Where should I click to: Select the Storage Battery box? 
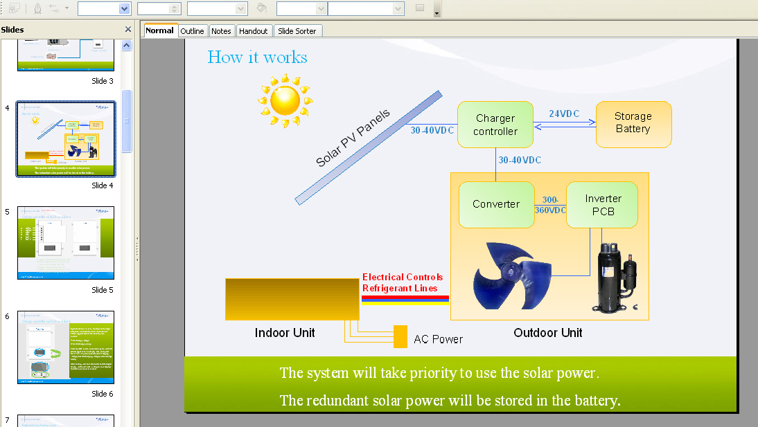633,123
